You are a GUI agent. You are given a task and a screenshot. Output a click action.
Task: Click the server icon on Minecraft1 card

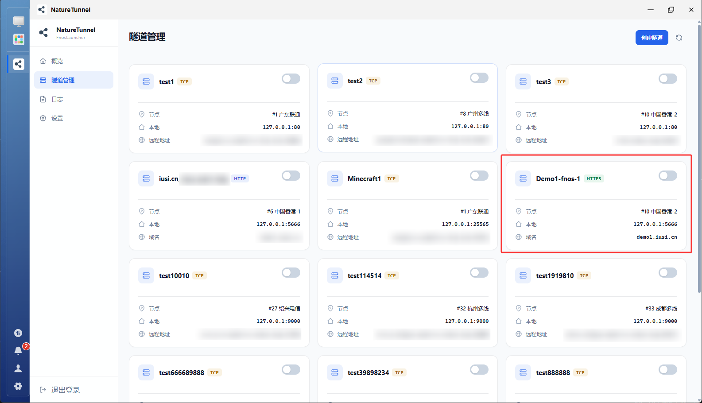[x=335, y=178]
